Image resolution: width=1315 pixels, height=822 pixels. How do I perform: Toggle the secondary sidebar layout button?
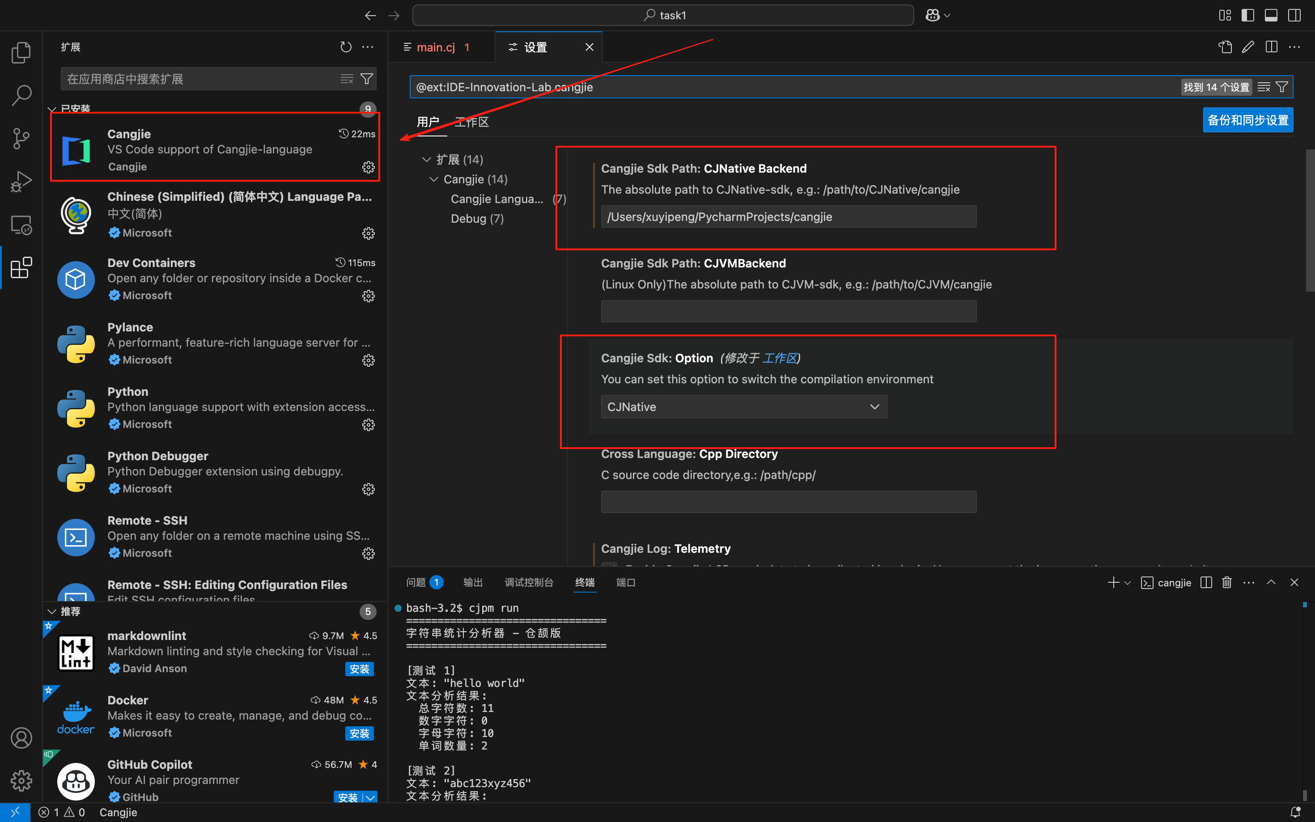tap(1294, 15)
